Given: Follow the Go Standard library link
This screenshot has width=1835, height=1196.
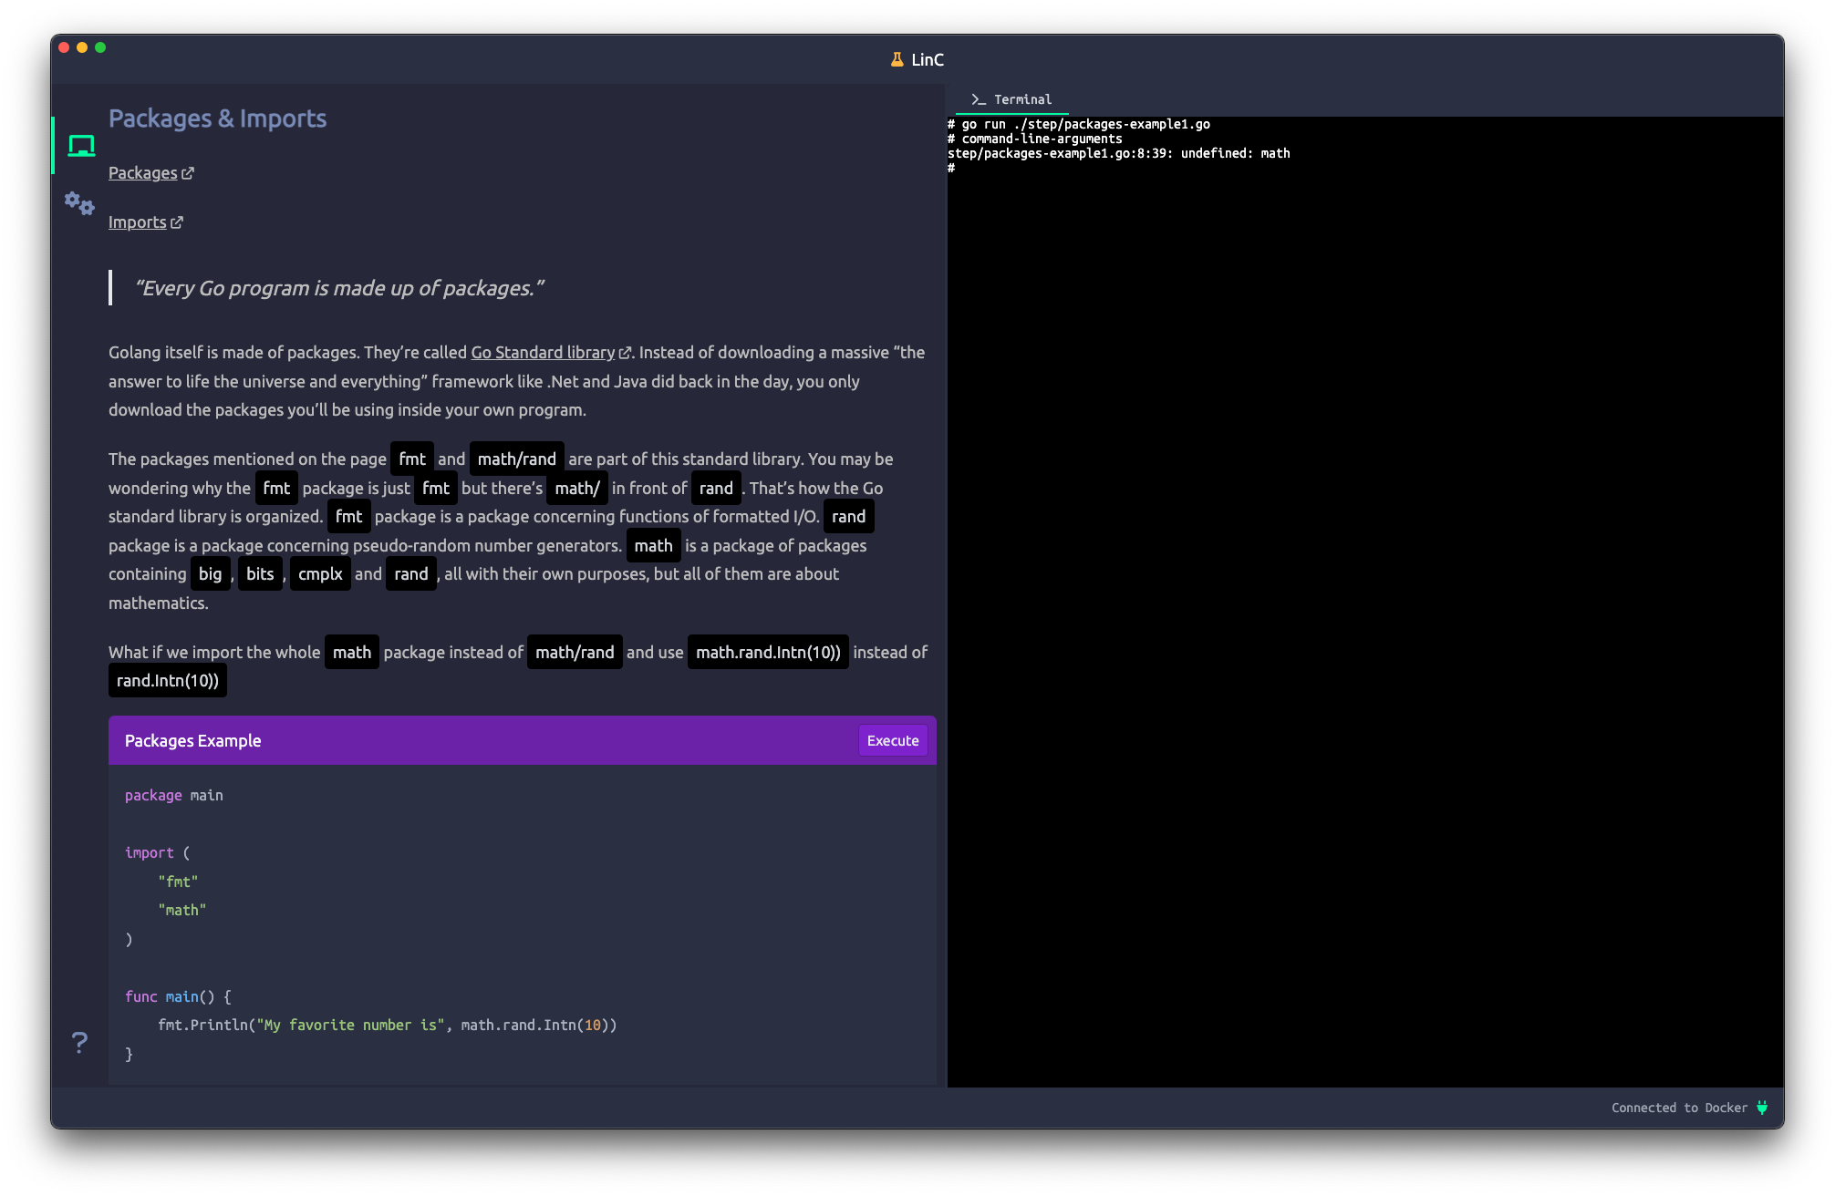Looking at the screenshot, I should (543, 353).
